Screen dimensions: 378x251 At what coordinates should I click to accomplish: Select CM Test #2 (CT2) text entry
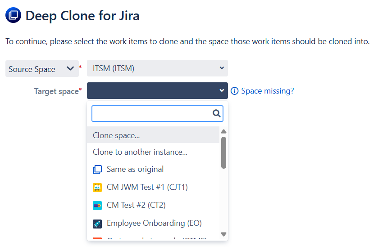(x=136, y=205)
